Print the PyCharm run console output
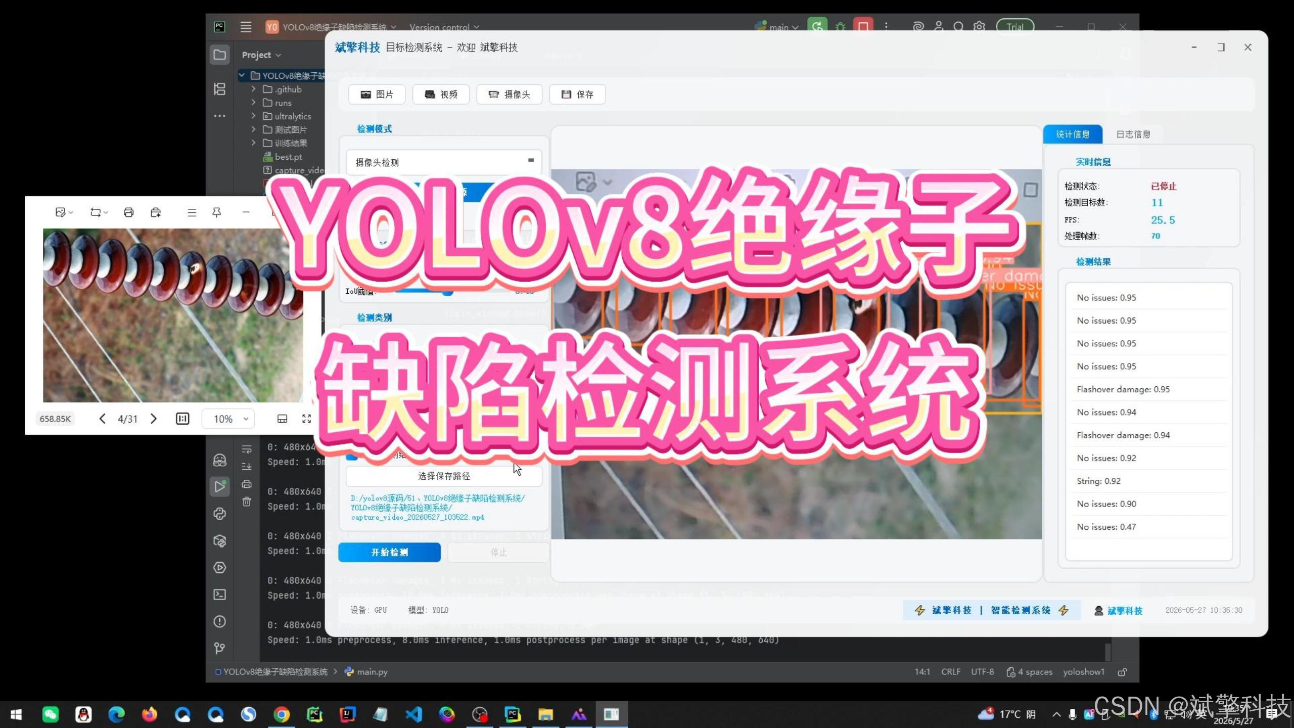1294x728 pixels. tap(247, 484)
